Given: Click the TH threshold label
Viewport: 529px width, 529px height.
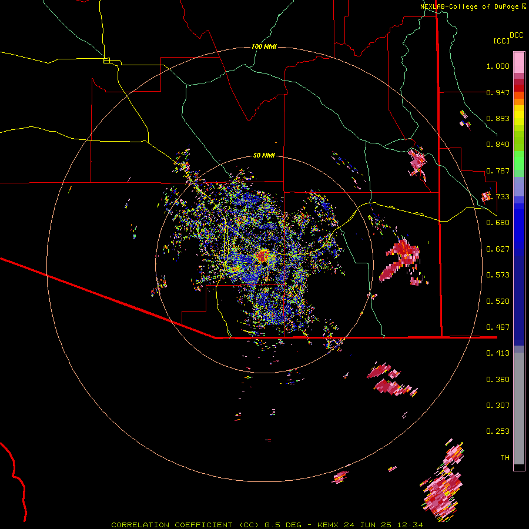Looking at the screenshot, I should click(x=505, y=458).
